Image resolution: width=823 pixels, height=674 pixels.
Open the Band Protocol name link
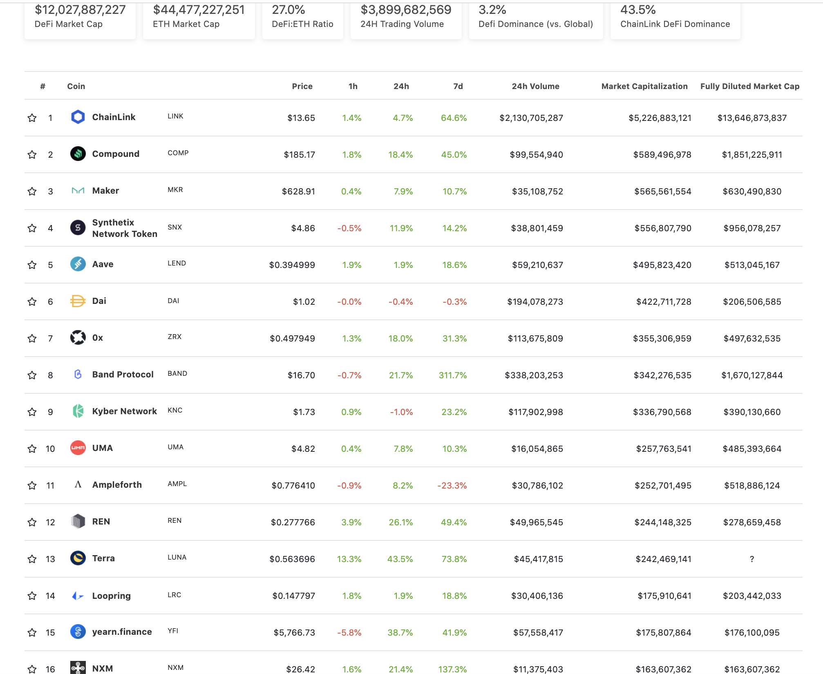tap(123, 375)
